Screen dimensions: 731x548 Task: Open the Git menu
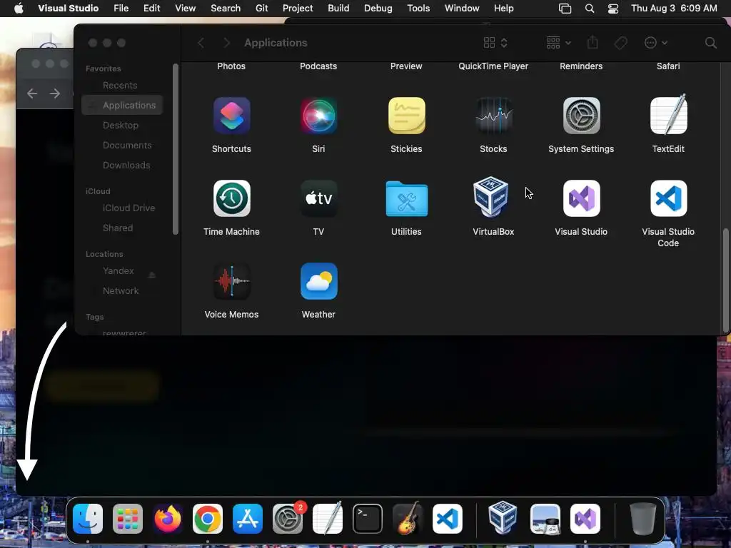pos(262,9)
